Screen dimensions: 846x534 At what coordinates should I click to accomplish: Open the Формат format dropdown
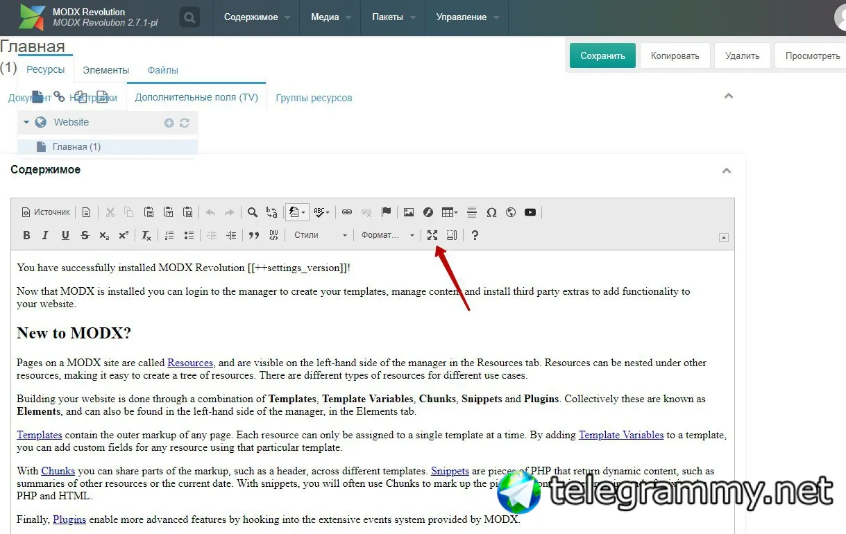[x=387, y=235]
